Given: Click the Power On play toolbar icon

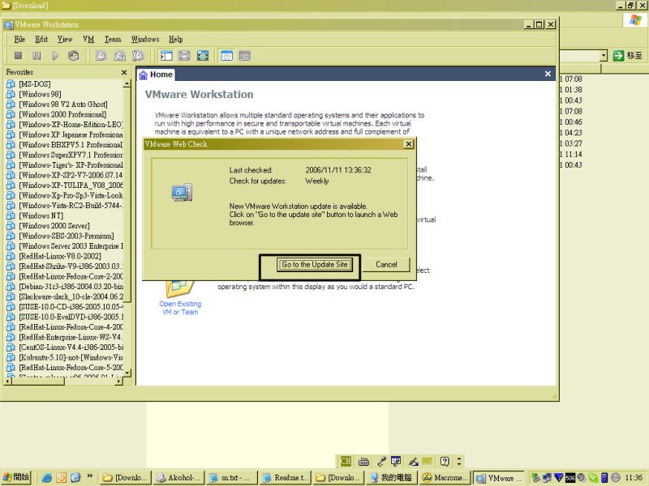Looking at the screenshot, I should pyautogui.click(x=55, y=55).
